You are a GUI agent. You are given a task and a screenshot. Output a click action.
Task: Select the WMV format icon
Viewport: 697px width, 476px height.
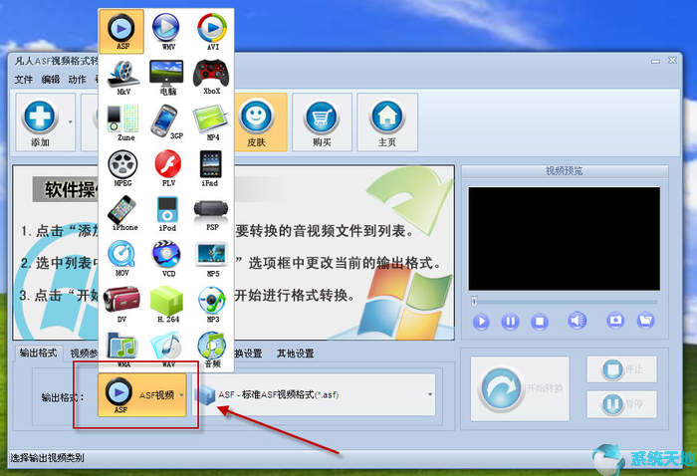point(165,31)
